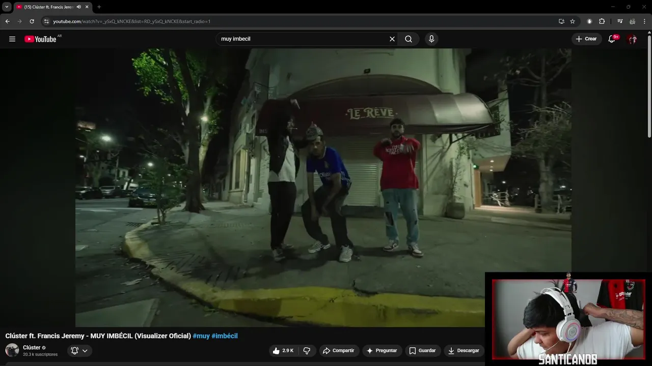This screenshot has width=652, height=366.
Task: Open the YouTube account avatar menu
Action: pos(632,39)
